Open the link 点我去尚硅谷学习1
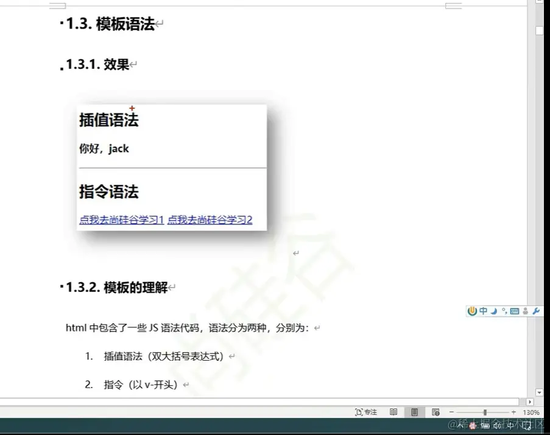550x435 pixels. [x=121, y=220]
